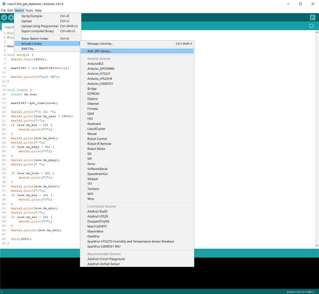Select Export compiled Binary
Viewport: 319px width, 294px height.
(x=37, y=31)
